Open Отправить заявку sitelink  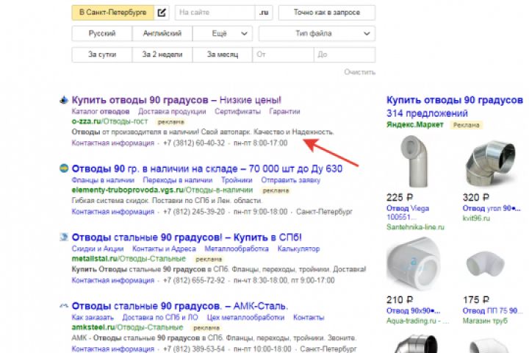point(291,180)
